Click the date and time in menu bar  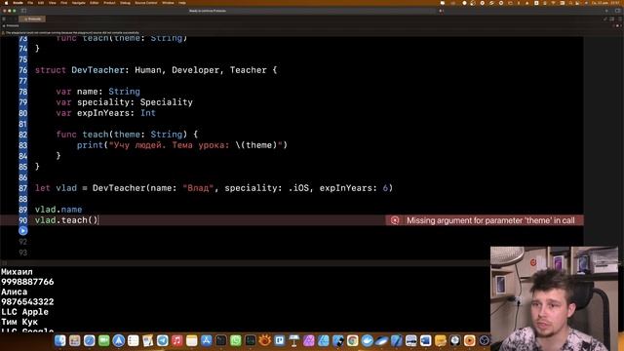[x=605, y=3]
